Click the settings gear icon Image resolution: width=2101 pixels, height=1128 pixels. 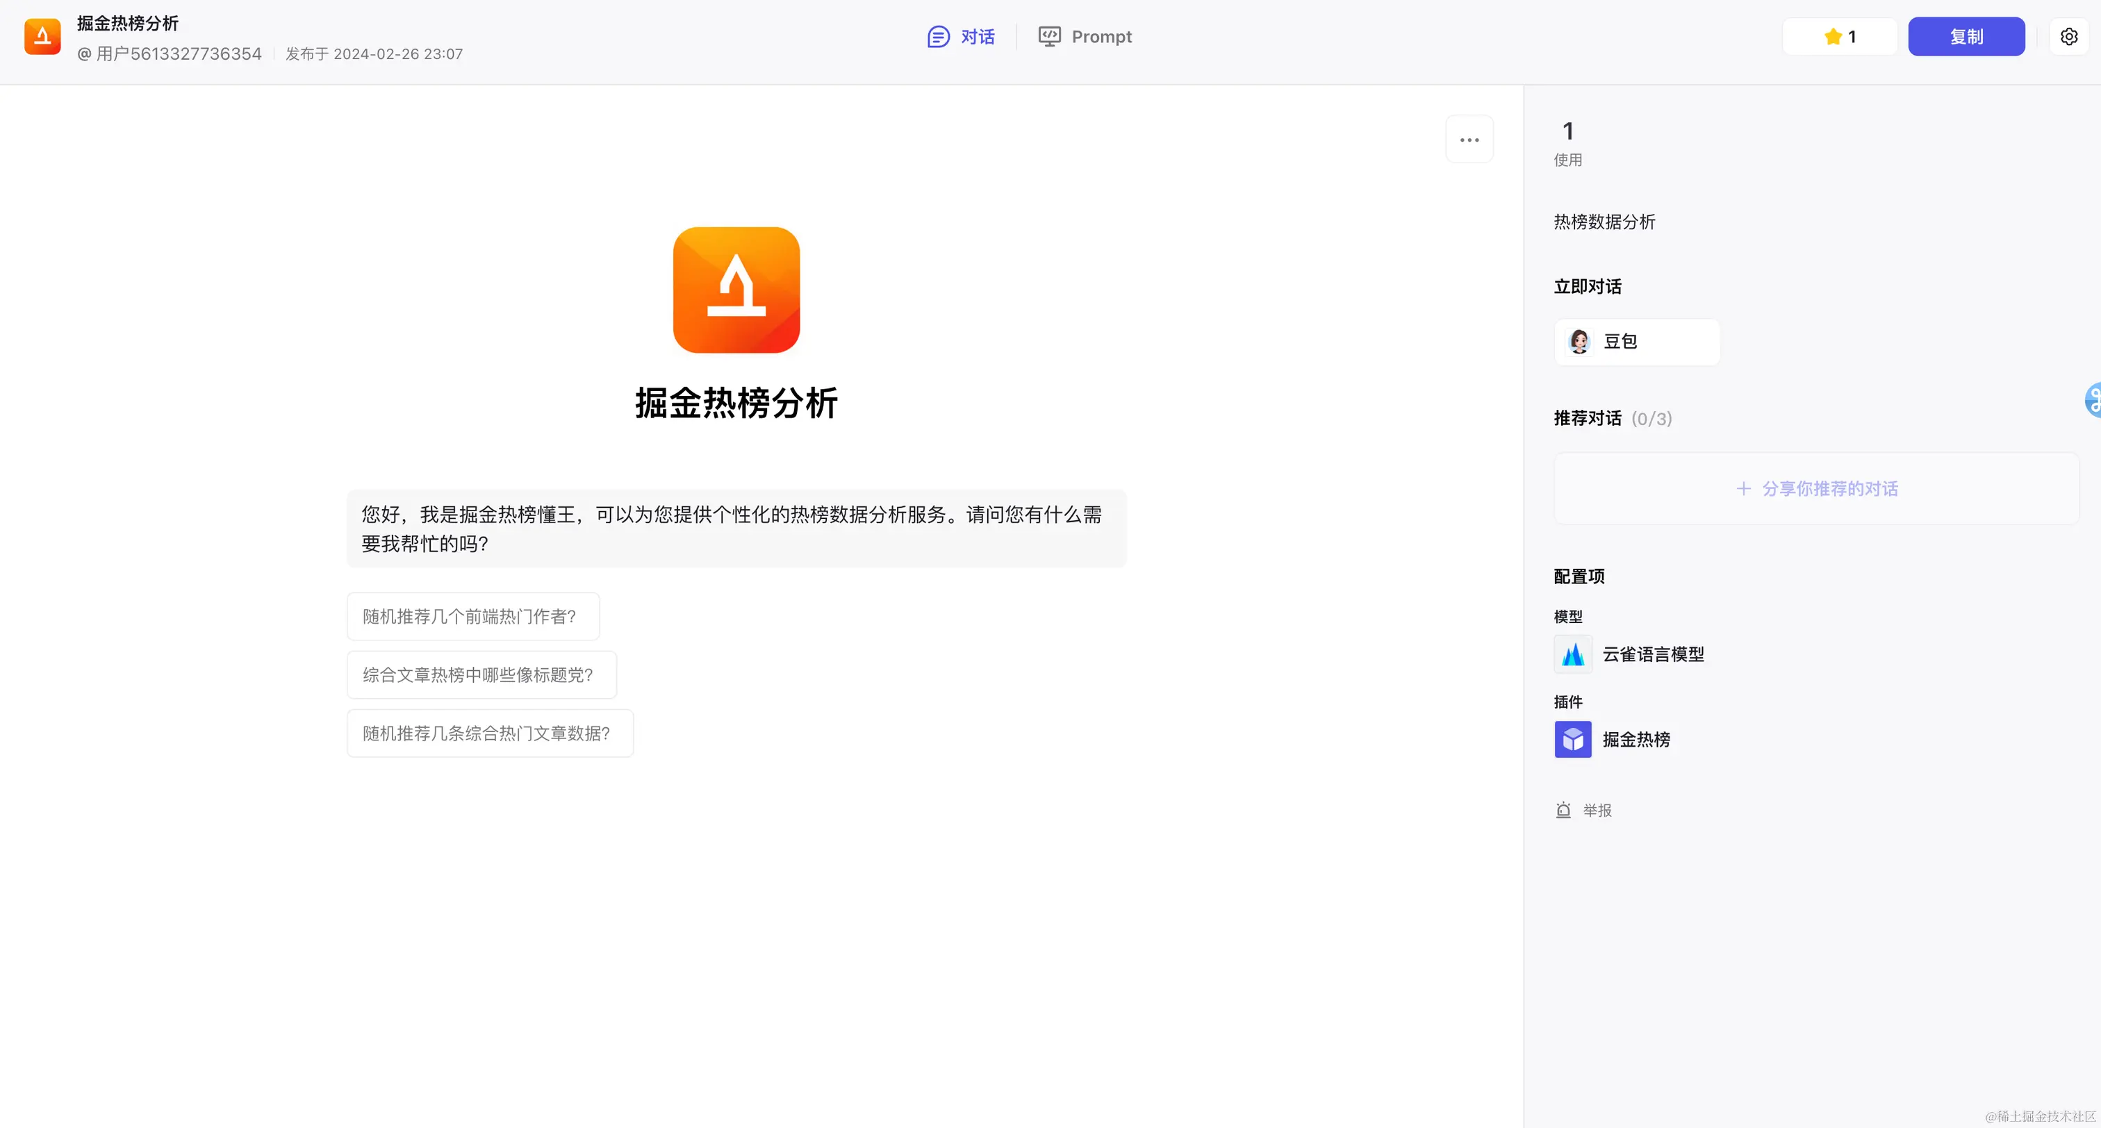tap(2068, 37)
